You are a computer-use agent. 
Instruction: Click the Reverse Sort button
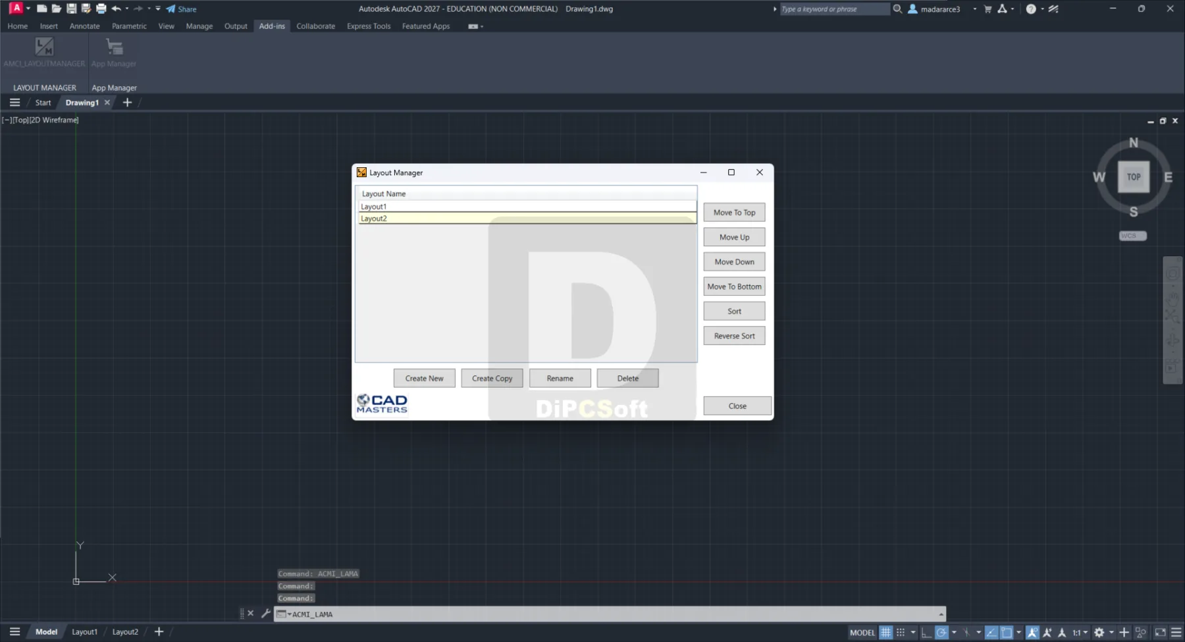[x=734, y=336]
